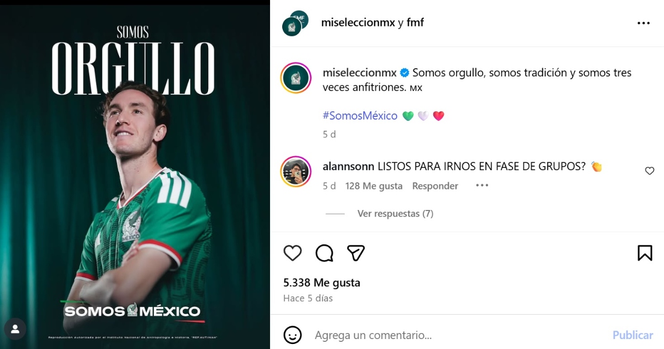Image resolution: width=664 pixels, height=349 pixels.
Task: Save the post with the bookmark icon
Action: pos(645,253)
